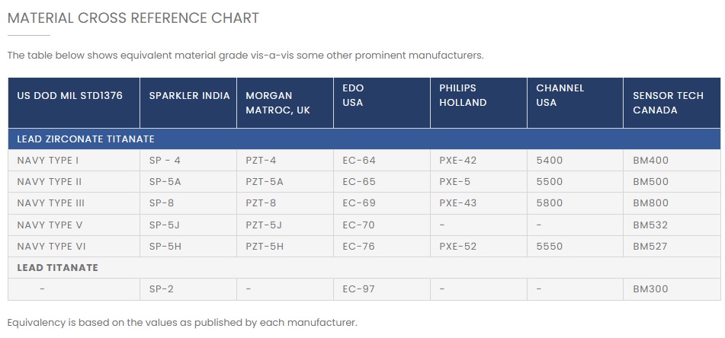The width and height of the screenshot is (725, 338).
Task: Click the Sensor Tech Canada header
Action: 655,103
